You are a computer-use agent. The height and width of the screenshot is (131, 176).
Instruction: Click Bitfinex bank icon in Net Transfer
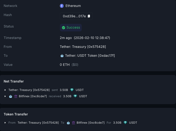(16, 96)
